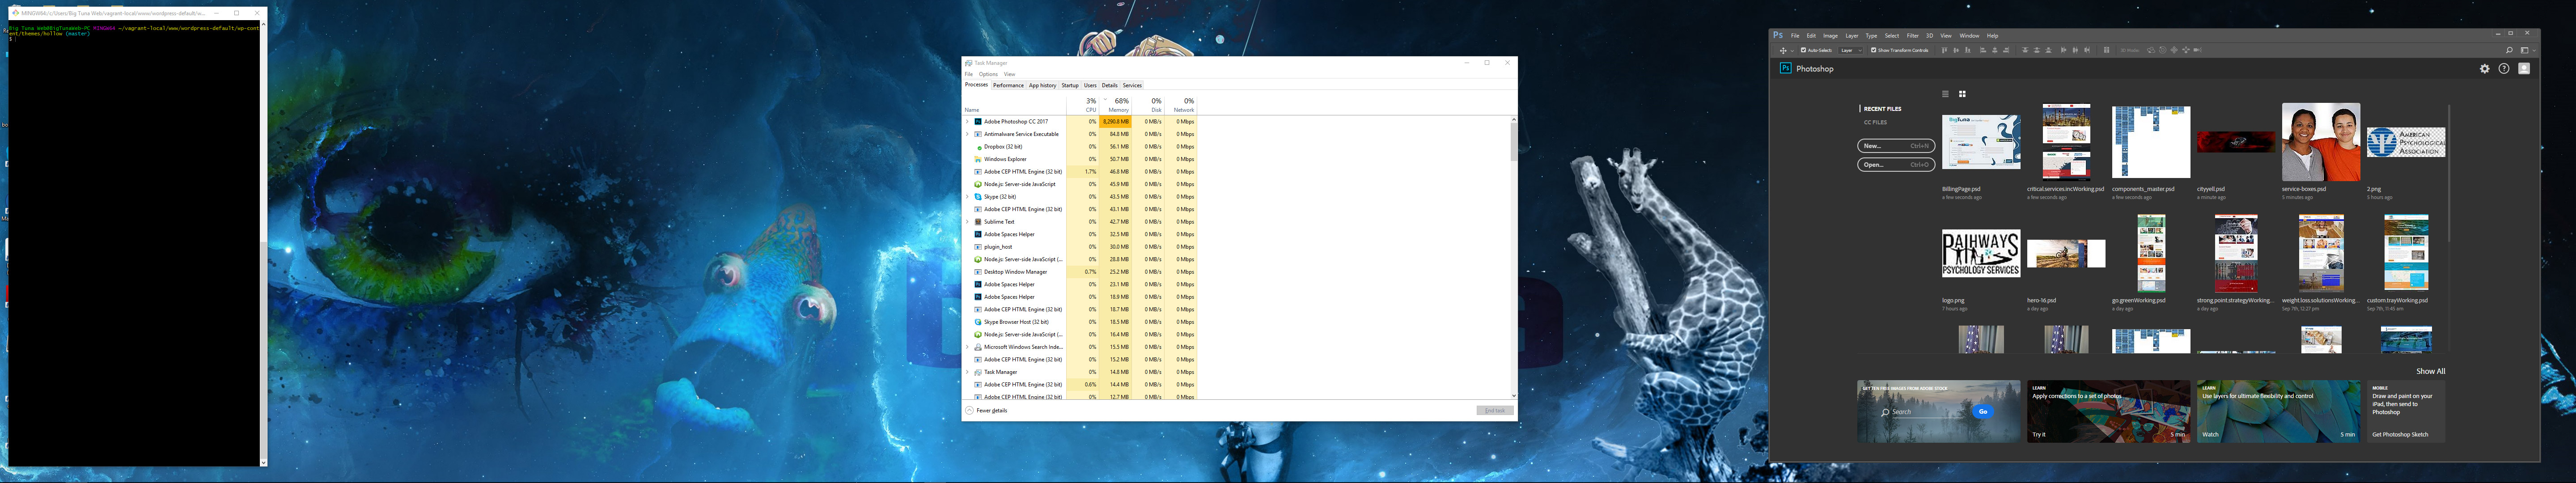Open the Startup tab in Task Manager
Image resolution: width=2576 pixels, height=483 pixels.
(x=1070, y=85)
